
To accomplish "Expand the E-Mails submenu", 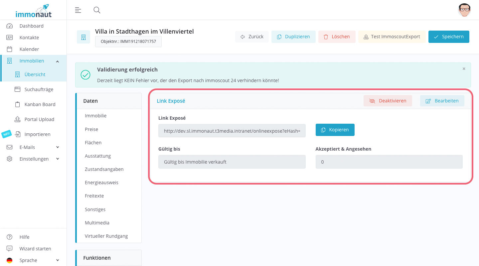I will click(58, 147).
